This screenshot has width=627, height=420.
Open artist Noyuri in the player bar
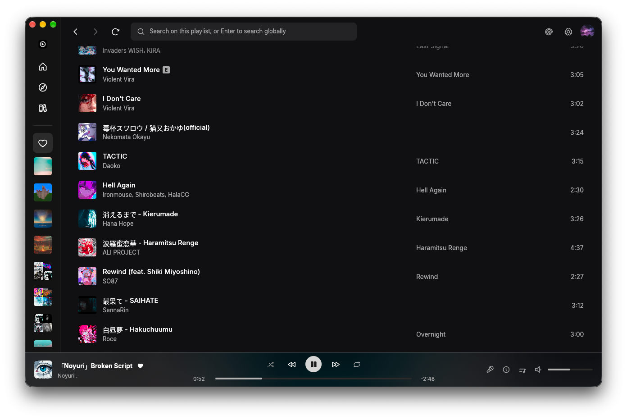[x=68, y=376]
